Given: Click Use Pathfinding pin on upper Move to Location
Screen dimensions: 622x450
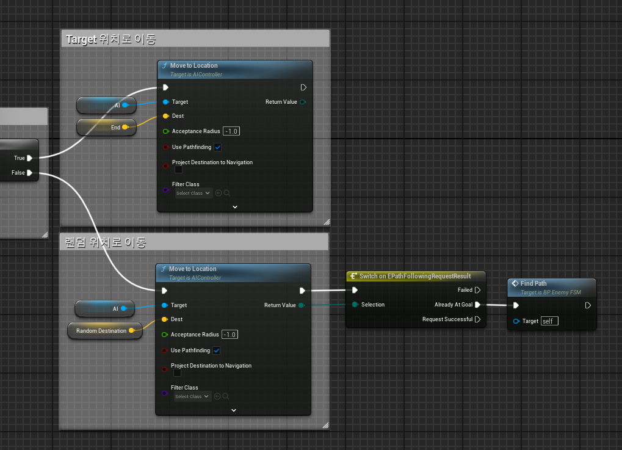Looking at the screenshot, I should pyautogui.click(x=166, y=147).
